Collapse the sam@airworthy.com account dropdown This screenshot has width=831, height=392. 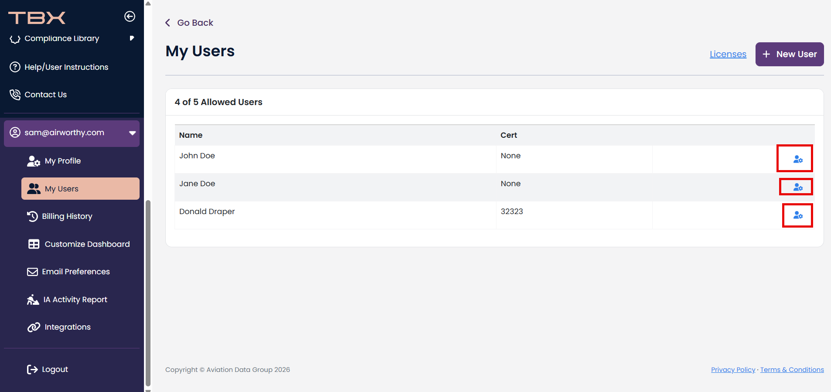pos(132,133)
